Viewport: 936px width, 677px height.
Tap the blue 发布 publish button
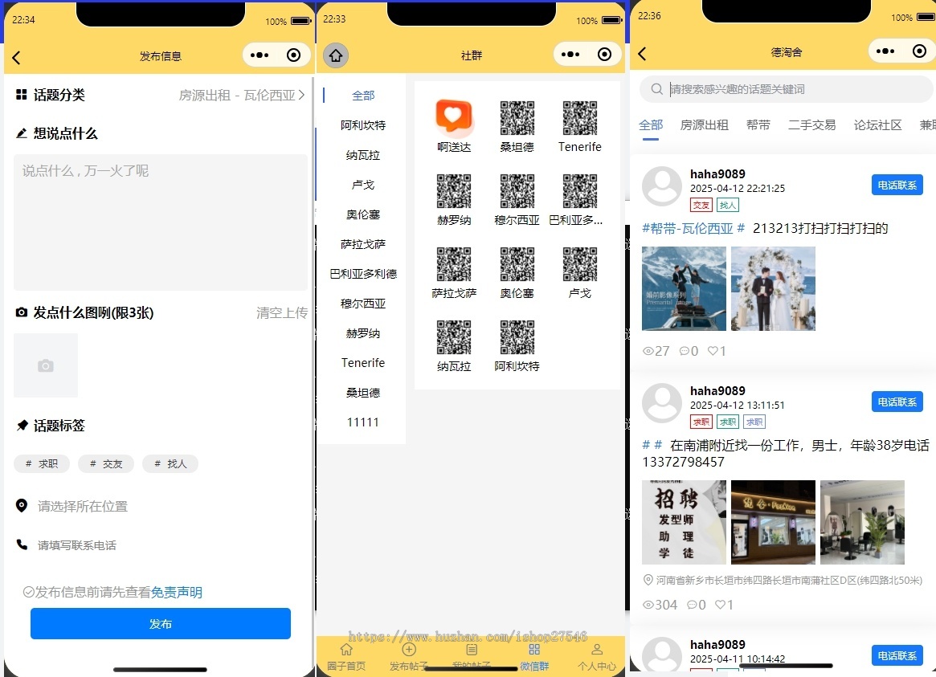[160, 624]
